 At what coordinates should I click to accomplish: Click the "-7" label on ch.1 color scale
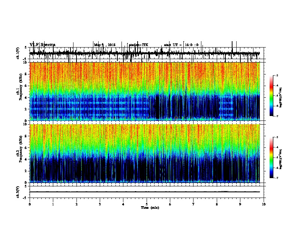[x=276, y=116]
